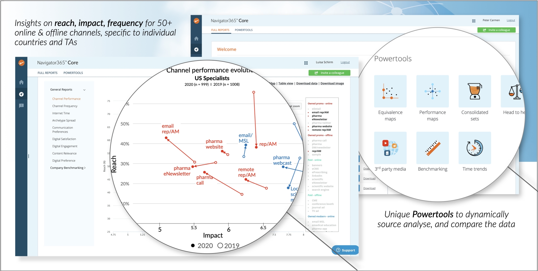Toggle email rep/AM in chart legend
The image size is (538, 271).
point(320,112)
